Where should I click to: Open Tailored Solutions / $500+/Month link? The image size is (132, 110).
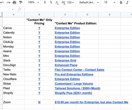(x=77, y=88)
